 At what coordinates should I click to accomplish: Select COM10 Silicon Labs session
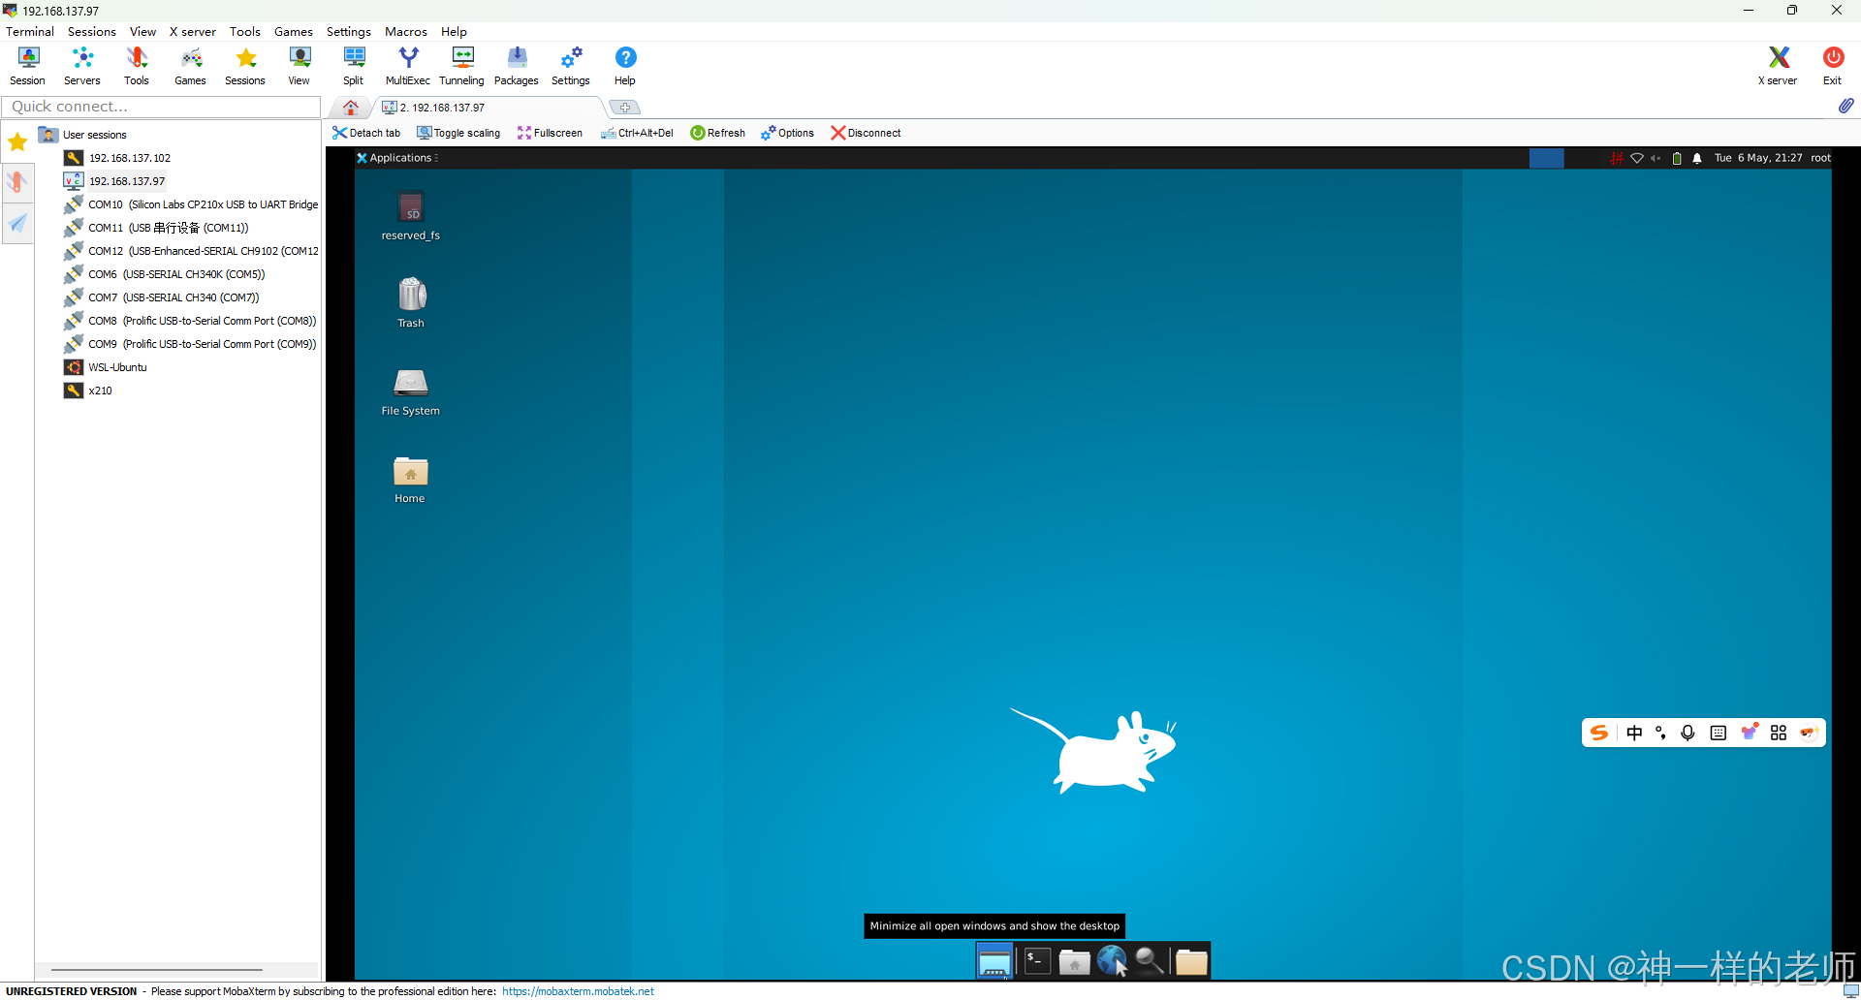191,204
